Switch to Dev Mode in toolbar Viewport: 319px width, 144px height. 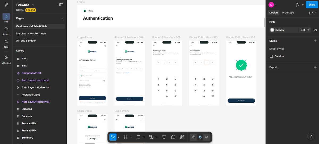pos(207,137)
